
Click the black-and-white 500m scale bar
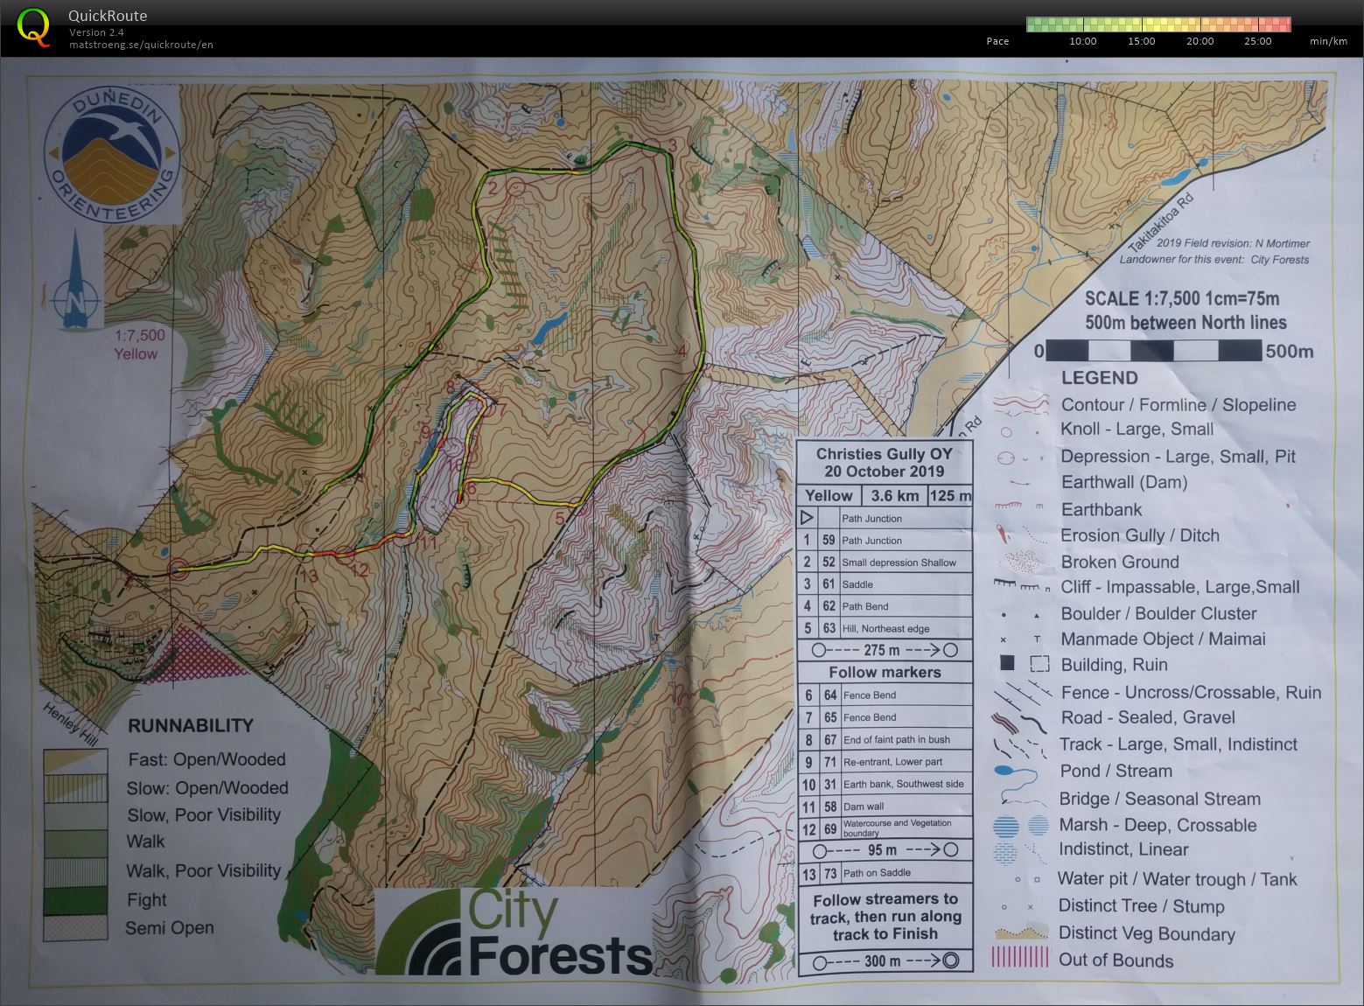[x=1154, y=351]
